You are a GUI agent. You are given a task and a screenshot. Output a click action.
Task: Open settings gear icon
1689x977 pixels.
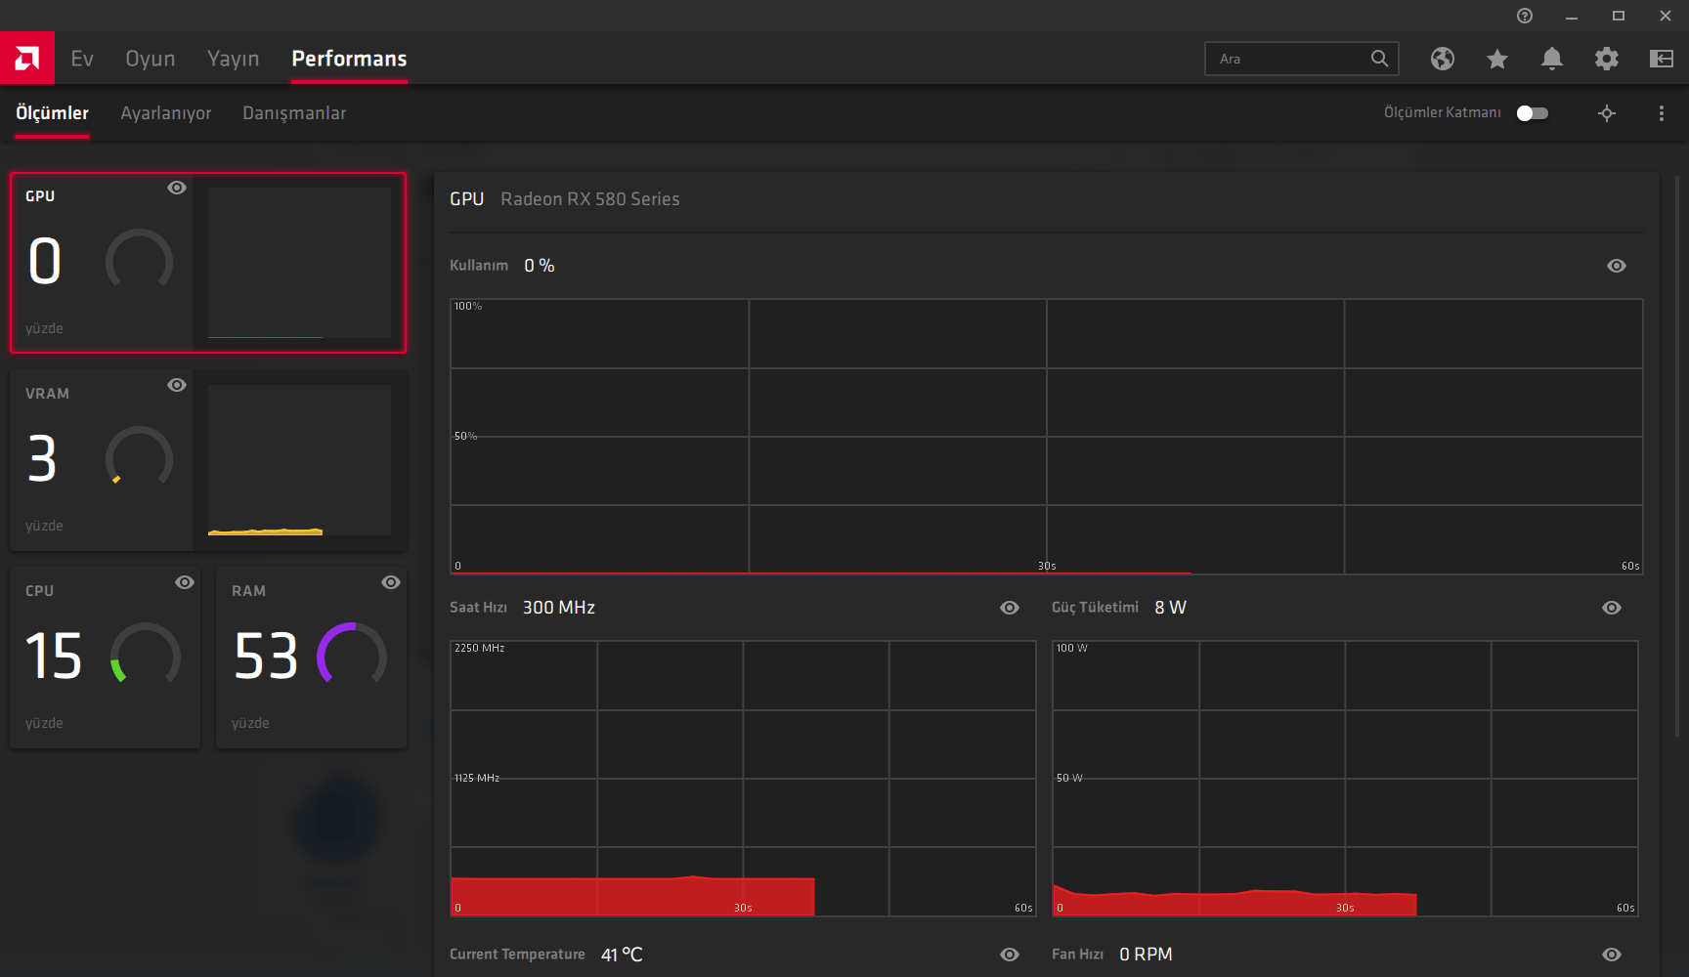point(1607,59)
